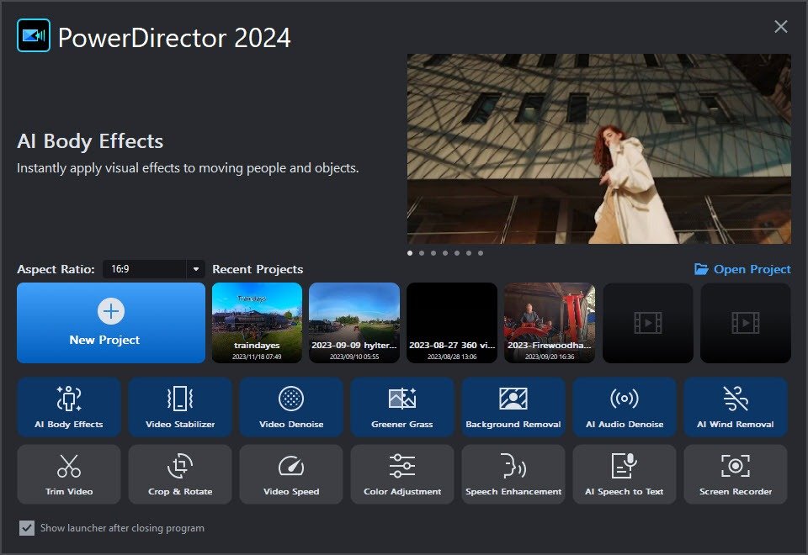
Task: Select the second carousel dot indicator
Action: tap(421, 252)
